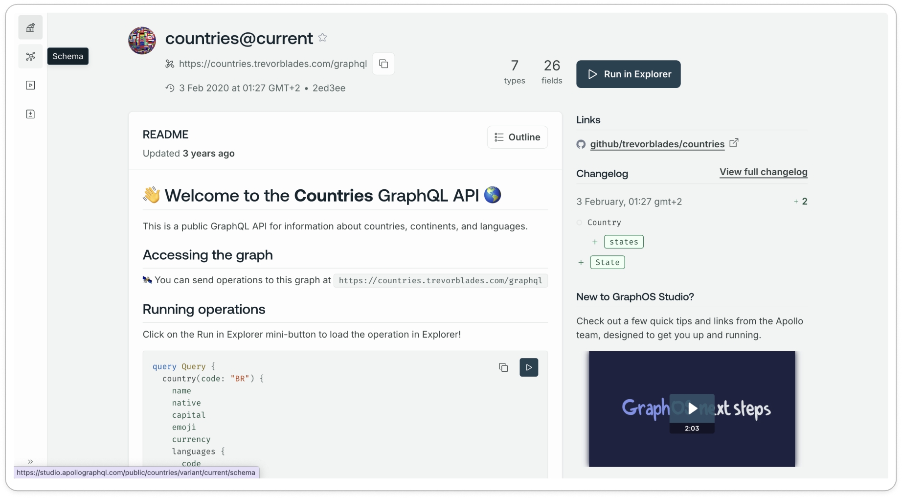Star the countries@current graph
Image resolution: width=902 pixels, height=498 pixels.
point(322,38)
